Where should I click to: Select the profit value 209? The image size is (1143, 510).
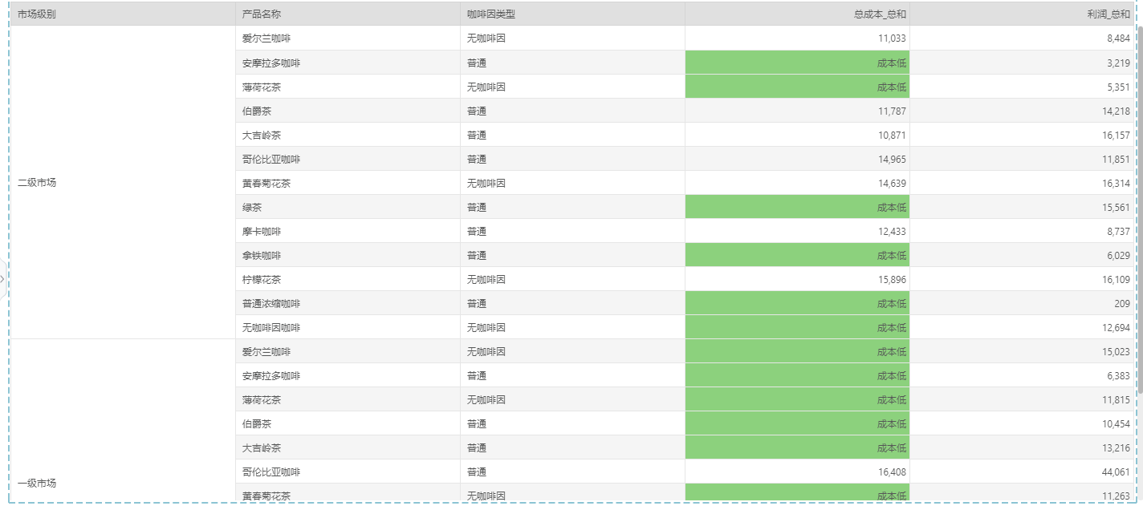coord(1122,304)
